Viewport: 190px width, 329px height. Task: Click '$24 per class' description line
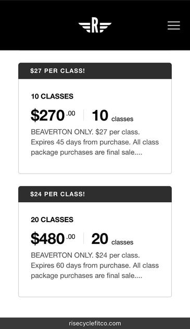85,255
